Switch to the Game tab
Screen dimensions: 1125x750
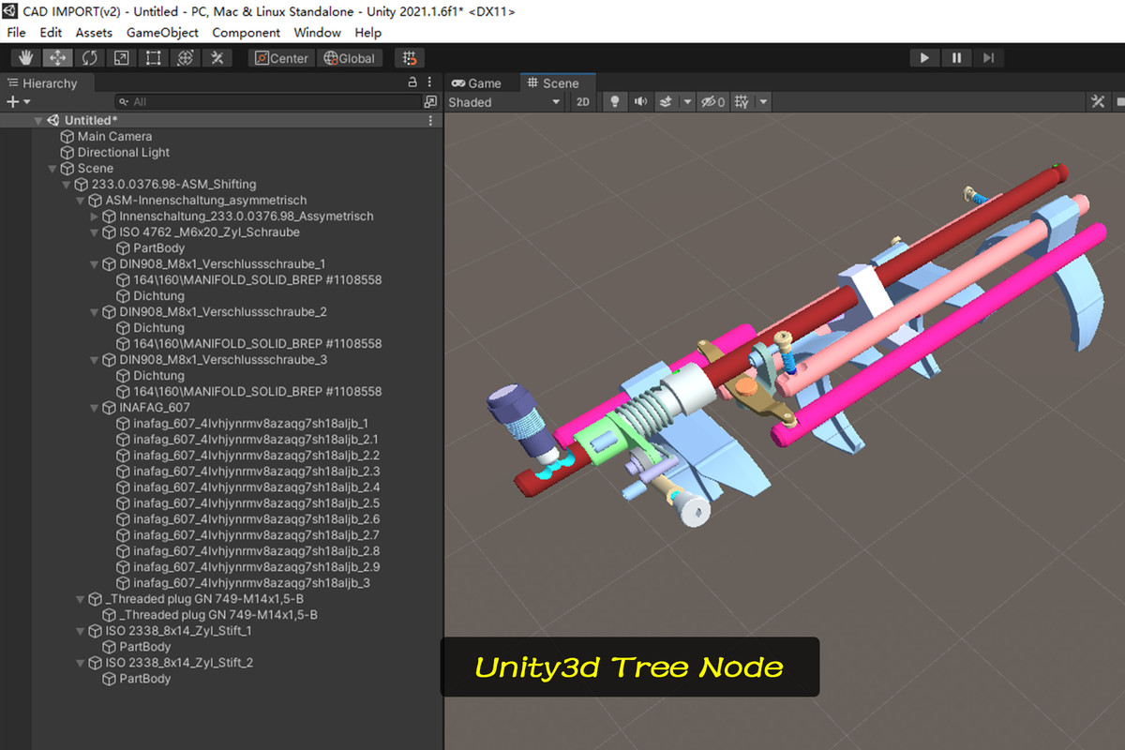pyautogui.click(x=477, y=82)
